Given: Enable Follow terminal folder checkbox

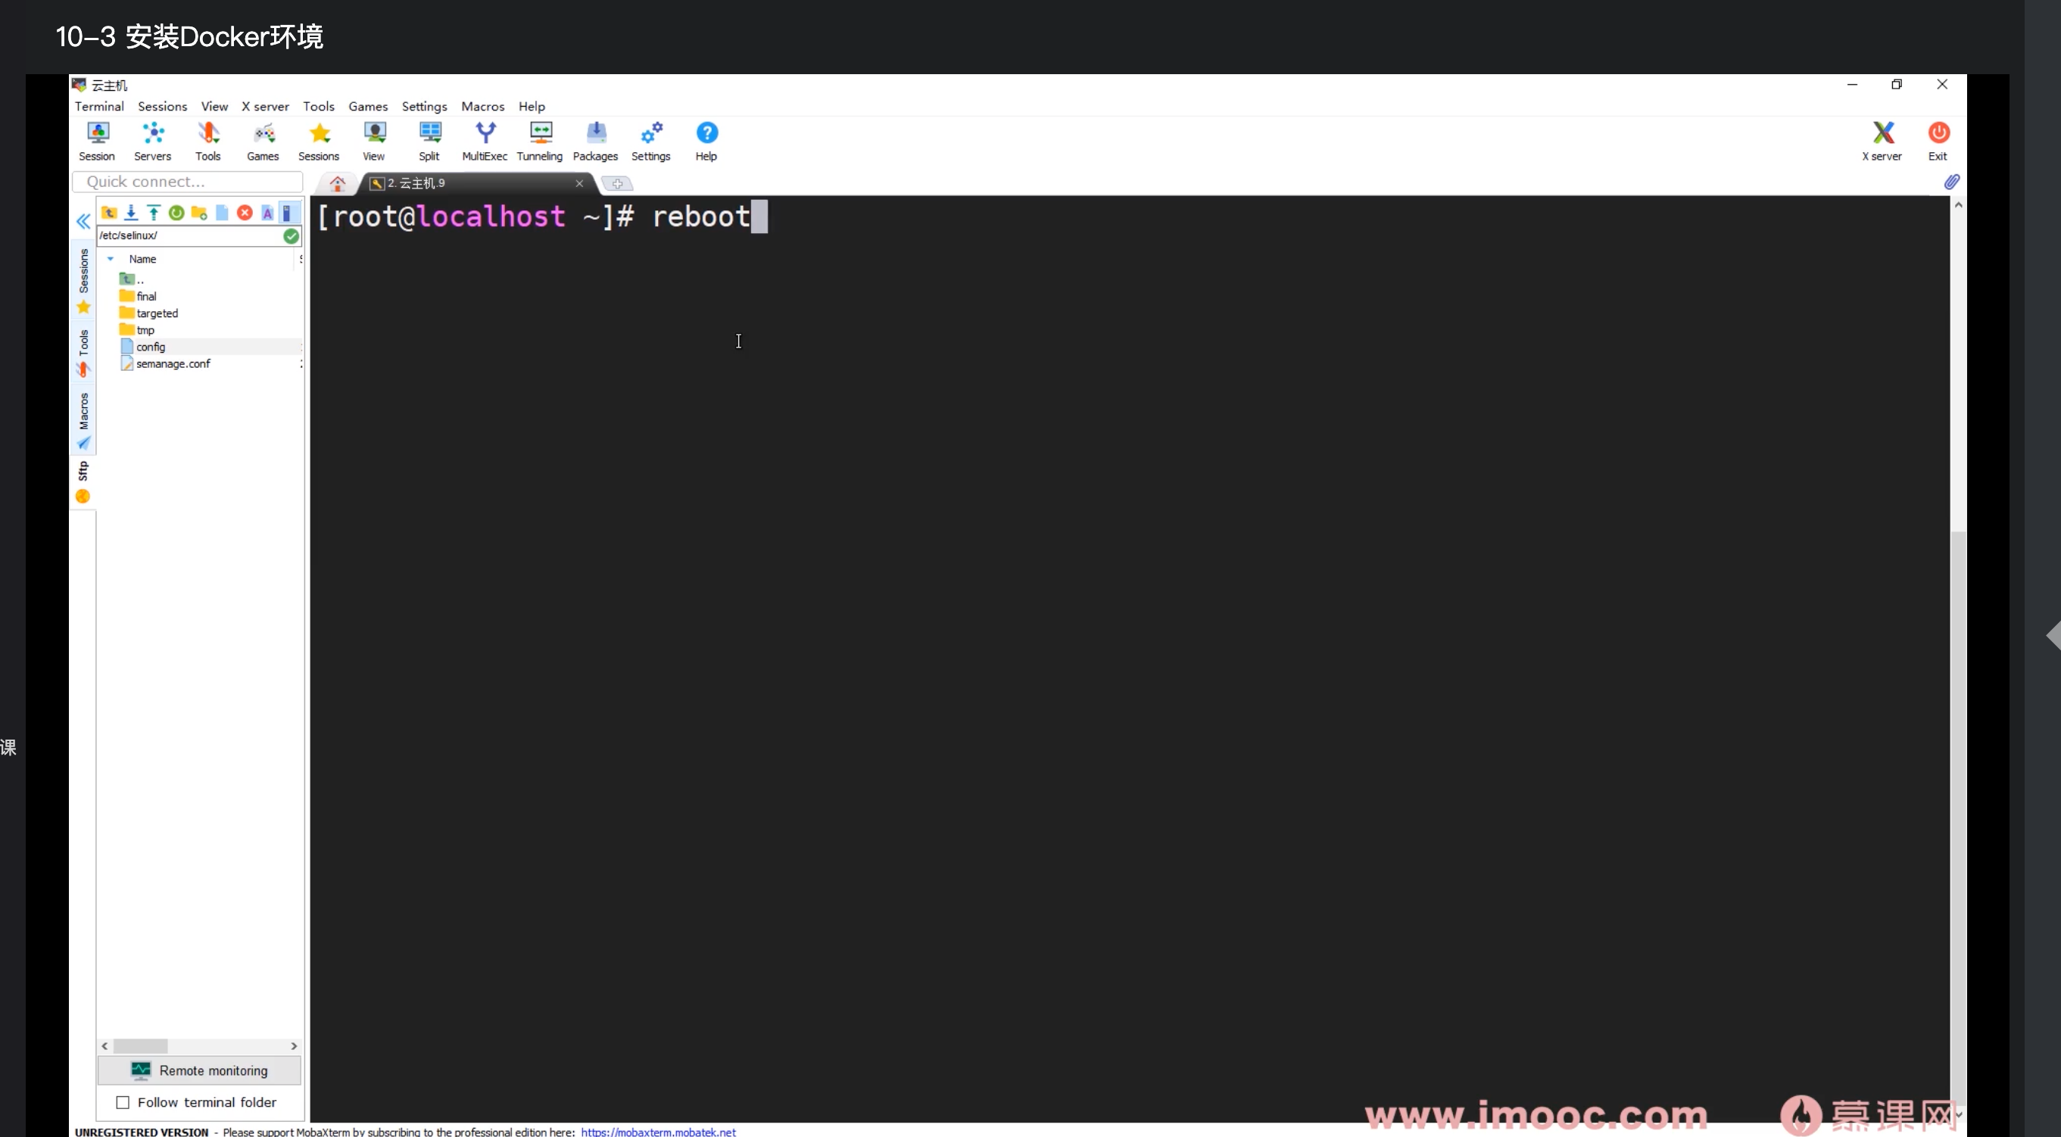Looking at the screenshot, I should pyautogui.click(x=123, y=1103).
